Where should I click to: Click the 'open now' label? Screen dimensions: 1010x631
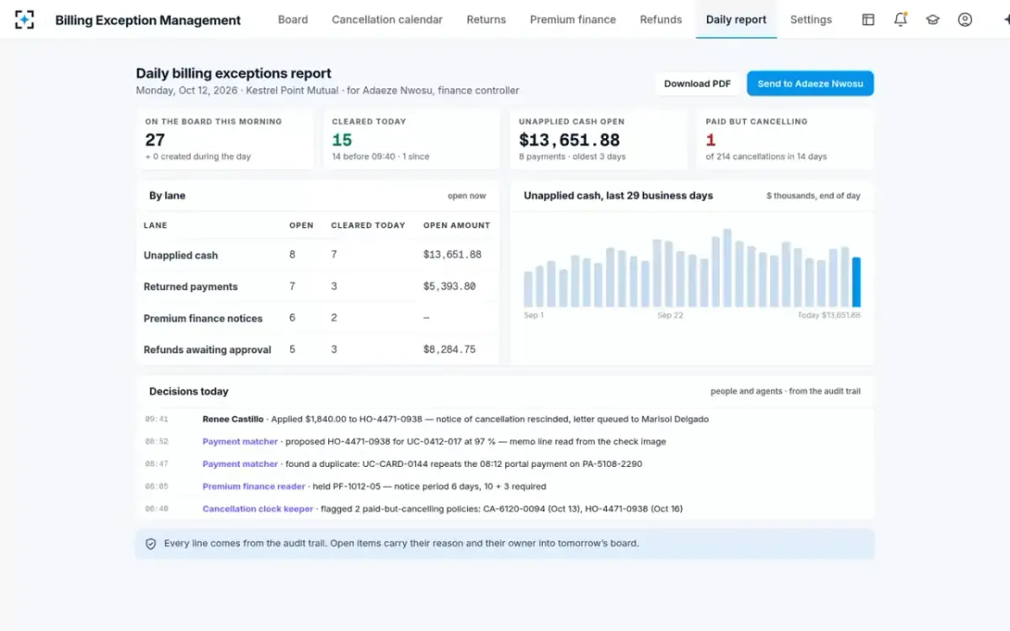[467, 196]
